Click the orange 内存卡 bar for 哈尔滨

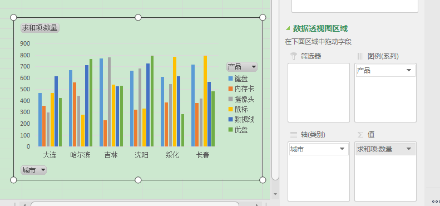point(75,114)
